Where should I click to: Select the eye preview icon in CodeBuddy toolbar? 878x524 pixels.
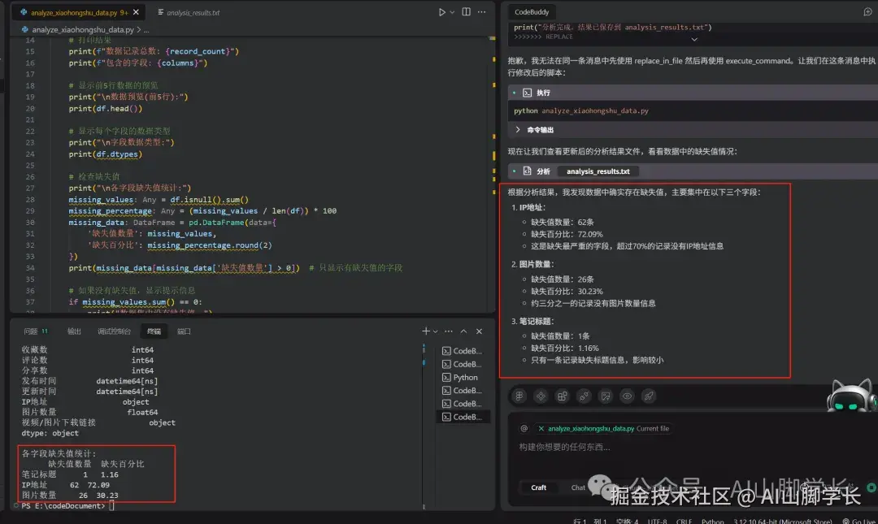tap(626, 396)
